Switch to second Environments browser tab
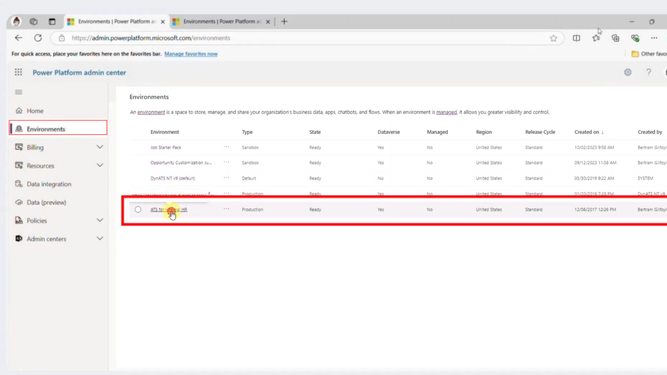The width and height of the screenshot is (667, 375). coord(222,22)
